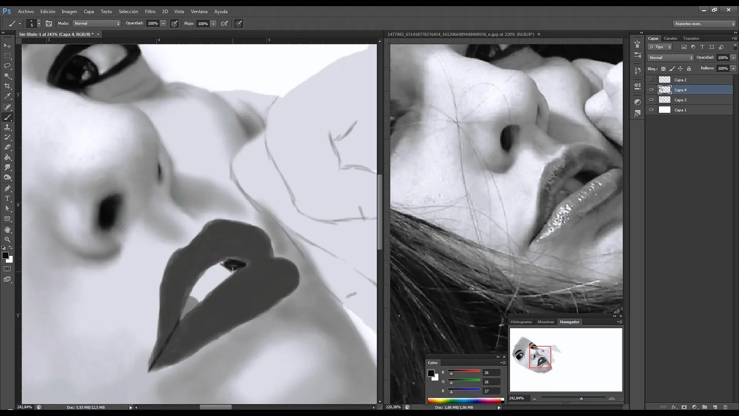This screenshot has width=739, height=416.
Task: Select the Clone Stamp tool
Action: pos(7,127)
